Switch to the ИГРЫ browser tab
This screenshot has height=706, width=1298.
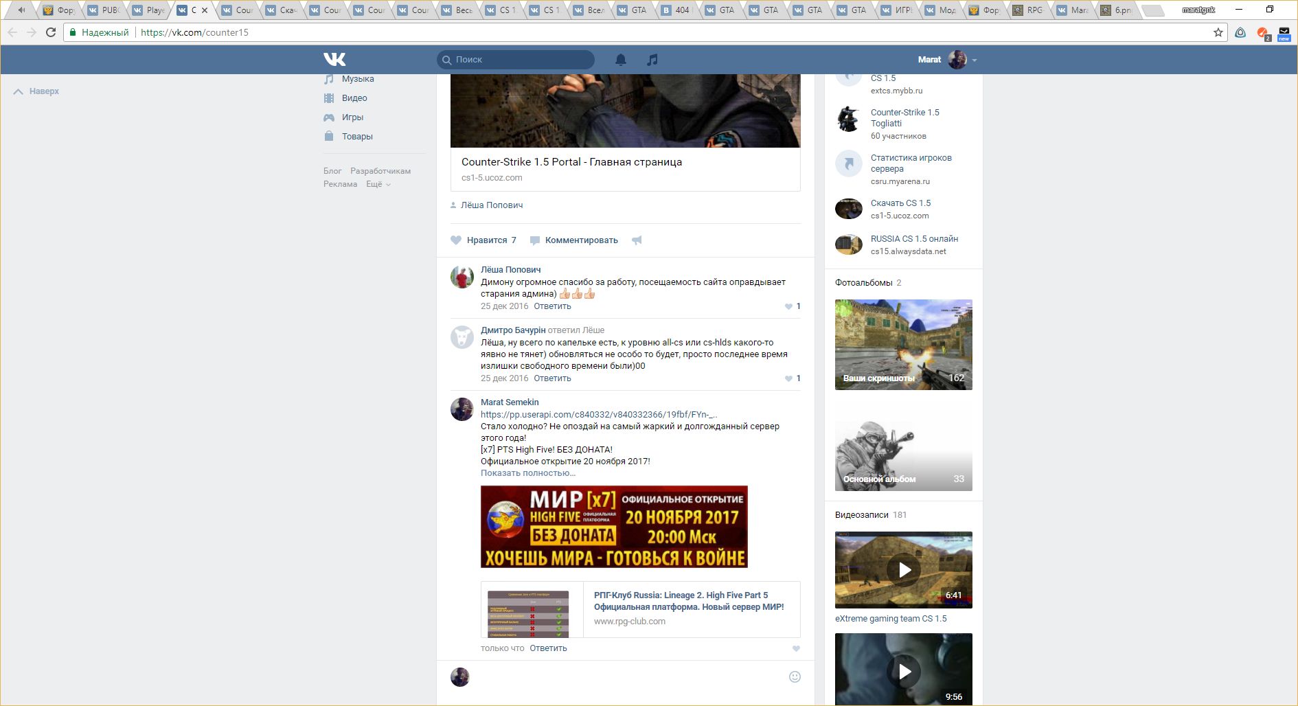(896, 10)
